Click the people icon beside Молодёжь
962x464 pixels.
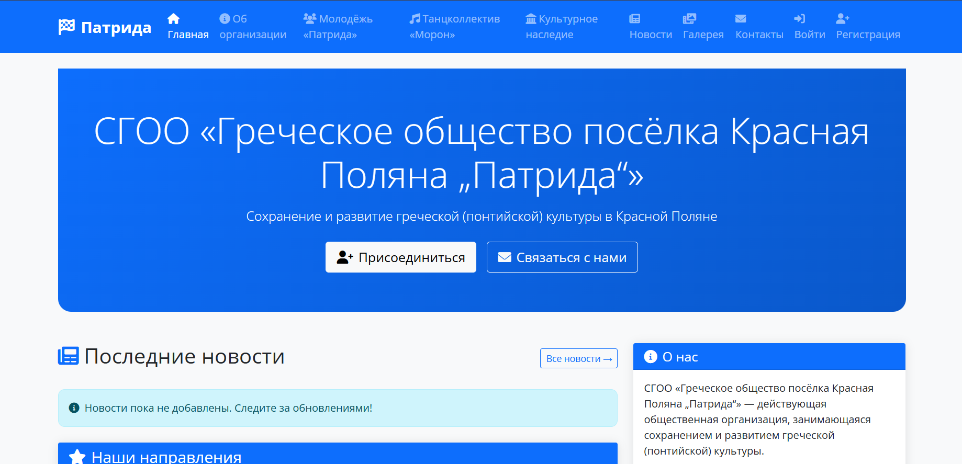(310, 19)
